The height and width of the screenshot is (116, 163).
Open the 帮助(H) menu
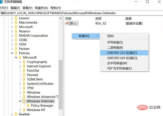click(x=55, y=8)
